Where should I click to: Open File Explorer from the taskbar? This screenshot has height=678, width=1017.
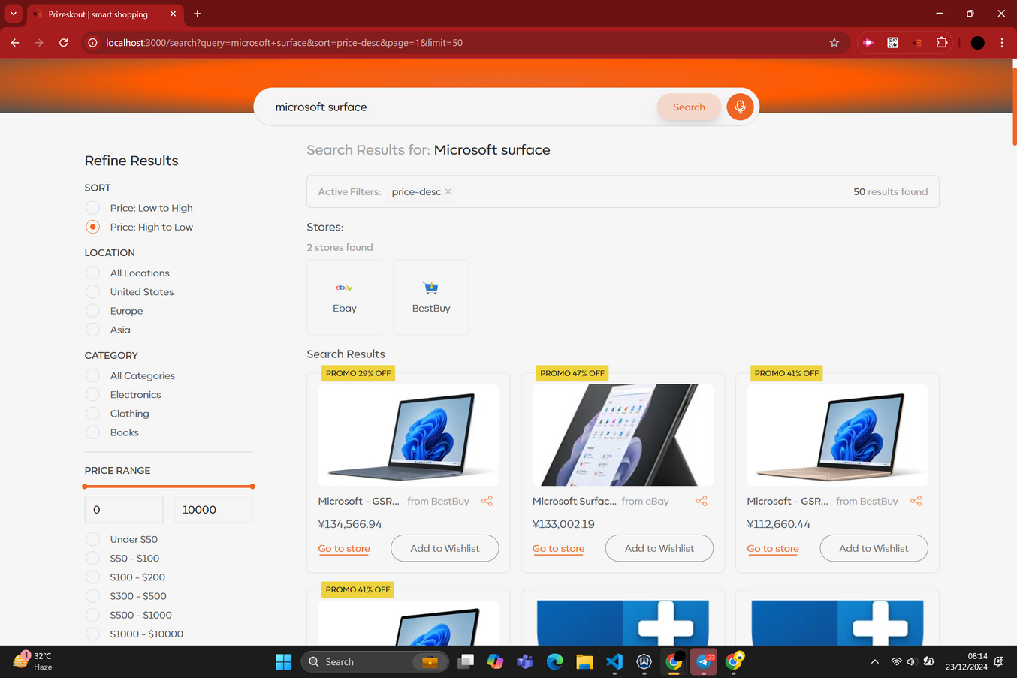click(x=584, y=661)
